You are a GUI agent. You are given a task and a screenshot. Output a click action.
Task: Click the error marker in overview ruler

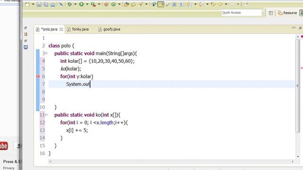coord(302,68)
